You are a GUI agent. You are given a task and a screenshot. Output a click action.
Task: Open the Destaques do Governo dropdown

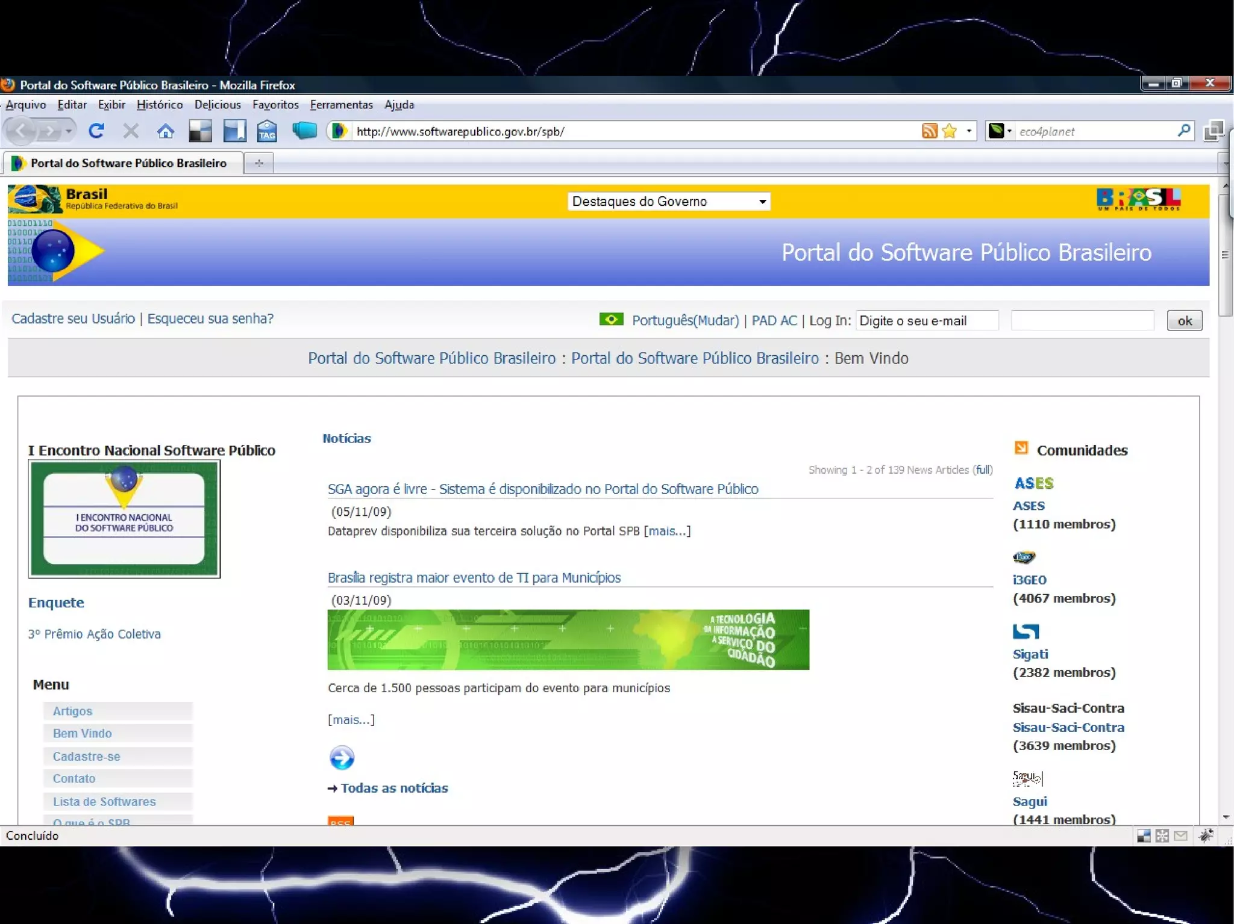coord(669,202)
